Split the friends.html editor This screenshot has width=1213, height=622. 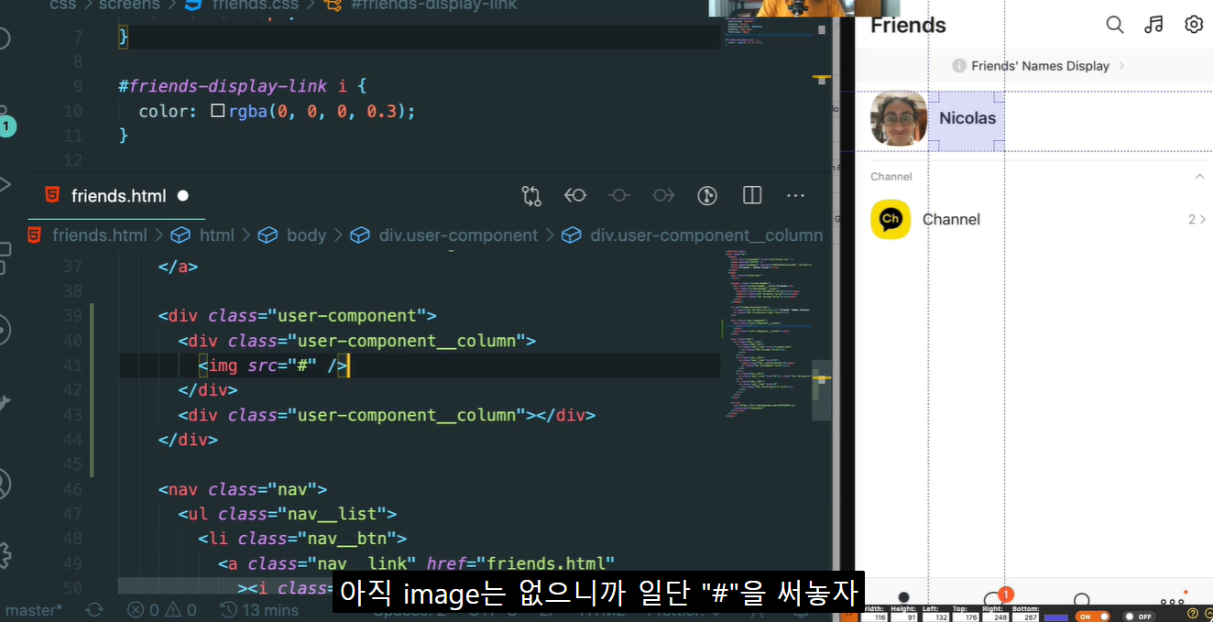point(752,195)
